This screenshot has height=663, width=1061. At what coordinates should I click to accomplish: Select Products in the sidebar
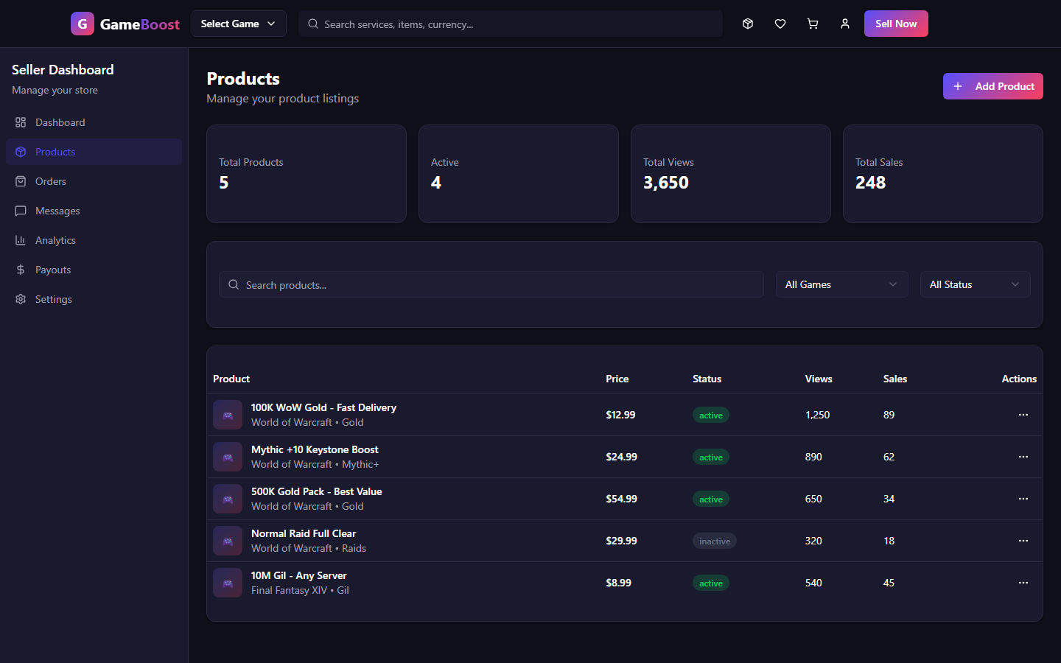94,152
